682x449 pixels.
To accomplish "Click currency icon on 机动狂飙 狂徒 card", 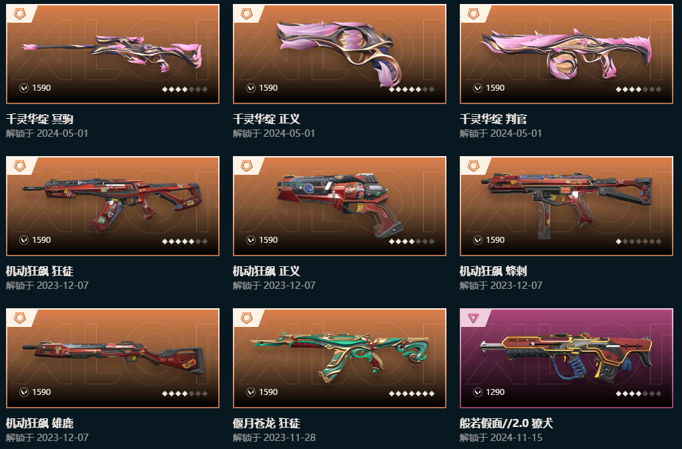I will [24, 240].
